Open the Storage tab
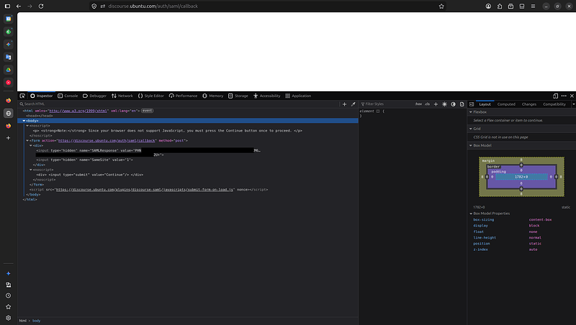 click(x=238, y=96)
